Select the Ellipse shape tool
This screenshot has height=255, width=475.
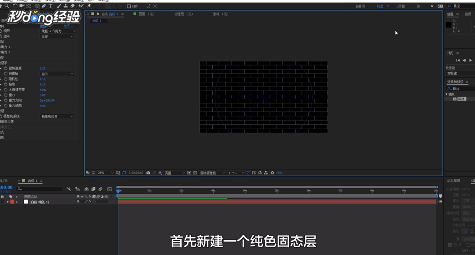point(37,6)
